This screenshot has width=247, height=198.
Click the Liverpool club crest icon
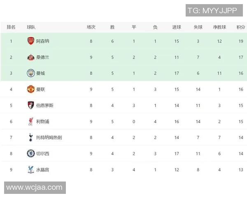point(31,121)
